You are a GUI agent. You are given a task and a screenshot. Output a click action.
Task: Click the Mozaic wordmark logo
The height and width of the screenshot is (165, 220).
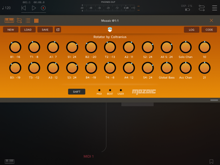tap(144, 92)
